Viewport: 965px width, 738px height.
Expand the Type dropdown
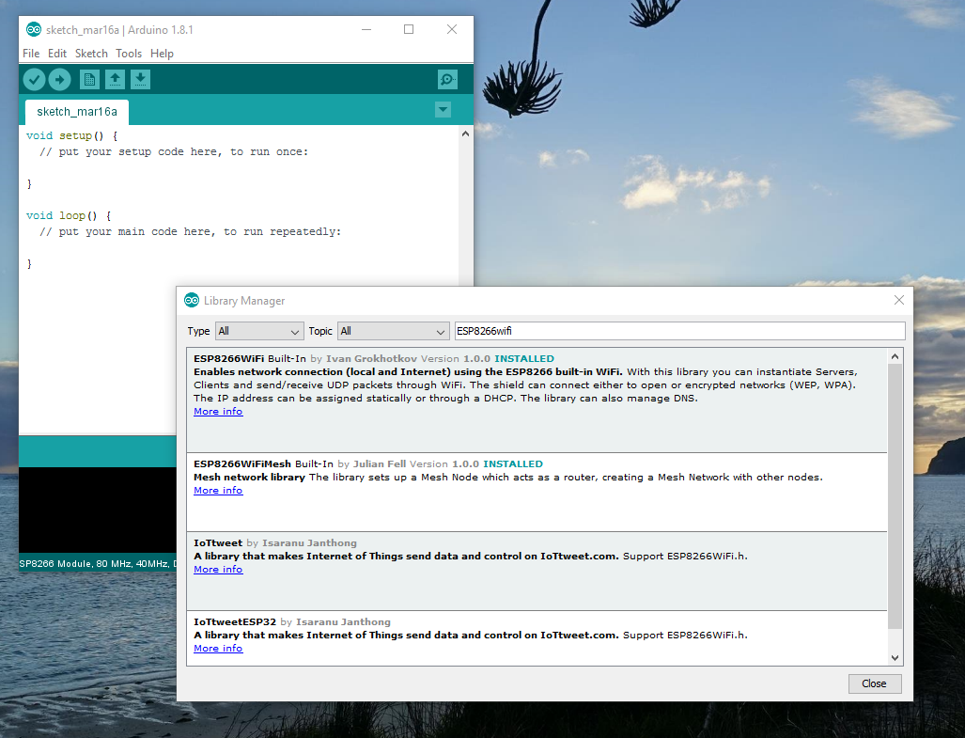(258, 331)
